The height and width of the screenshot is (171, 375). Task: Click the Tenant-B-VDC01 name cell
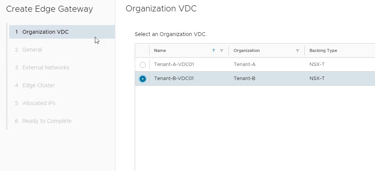[x=174, y=78]
